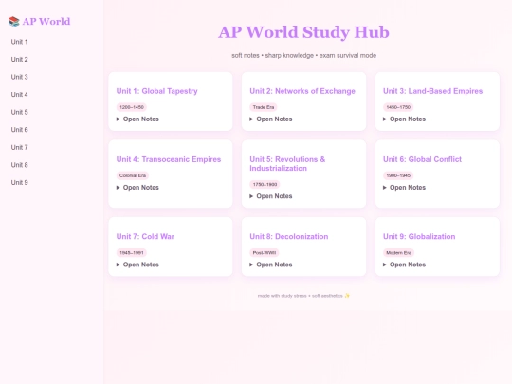
Task: Jump to Unit 5 from sidebar
Action: pyautogui.click(x=19, y=112)
